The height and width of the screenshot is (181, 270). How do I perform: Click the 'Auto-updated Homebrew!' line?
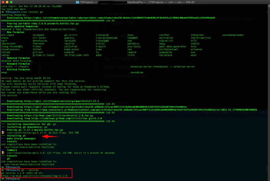point(23,26)
